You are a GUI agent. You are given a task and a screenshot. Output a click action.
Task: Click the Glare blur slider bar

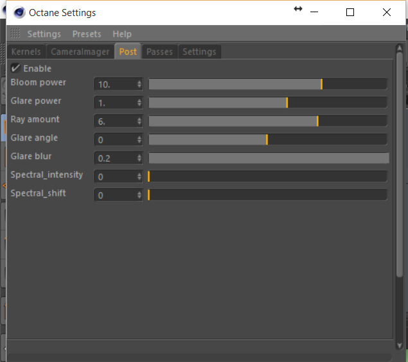(269, 158)
